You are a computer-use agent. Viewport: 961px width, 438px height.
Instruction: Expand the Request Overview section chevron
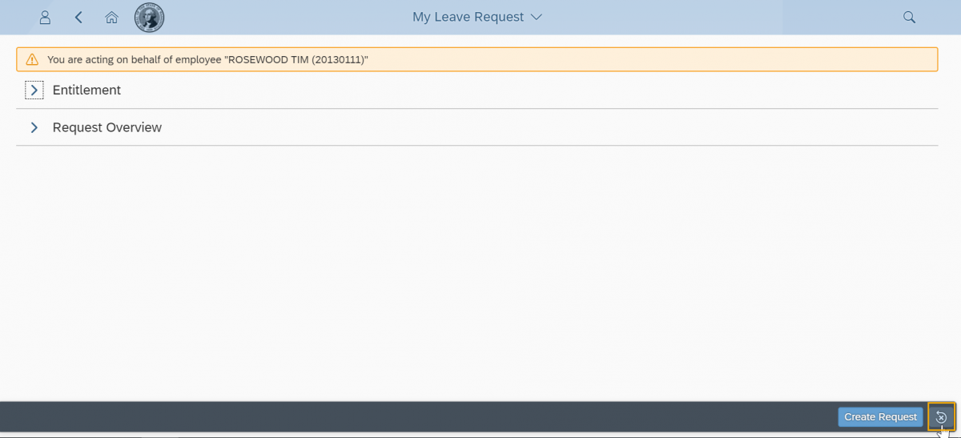click(34, 128)
